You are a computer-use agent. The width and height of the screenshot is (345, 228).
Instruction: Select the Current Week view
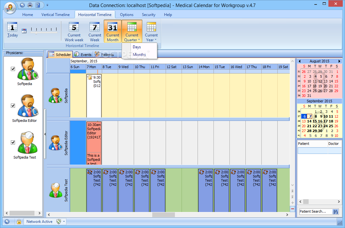pos(94,32)
